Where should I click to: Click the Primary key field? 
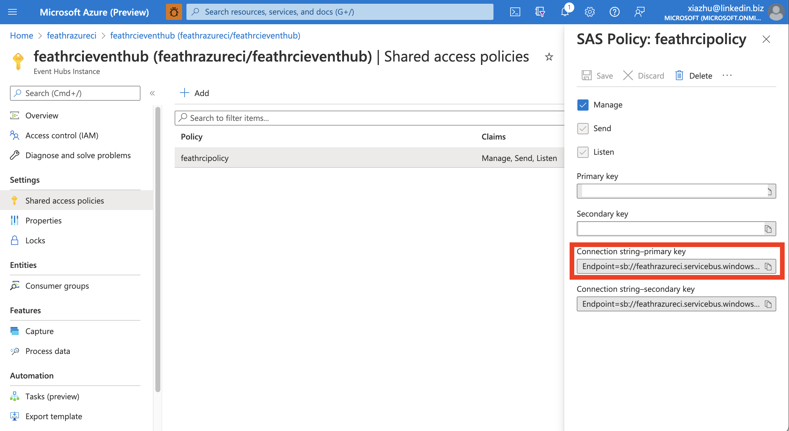point(676,191)
